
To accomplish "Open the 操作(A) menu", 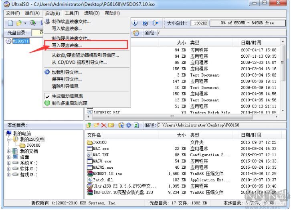I will (x=32, y=13).
